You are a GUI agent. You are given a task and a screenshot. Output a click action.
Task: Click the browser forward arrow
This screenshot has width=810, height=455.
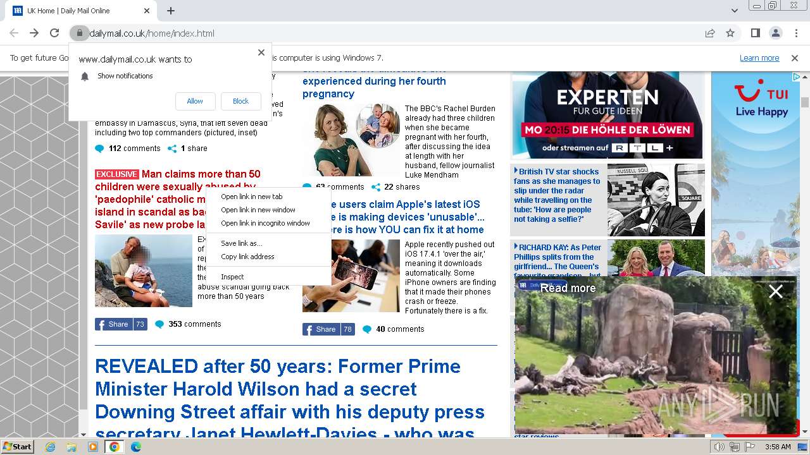pos(34,33)
